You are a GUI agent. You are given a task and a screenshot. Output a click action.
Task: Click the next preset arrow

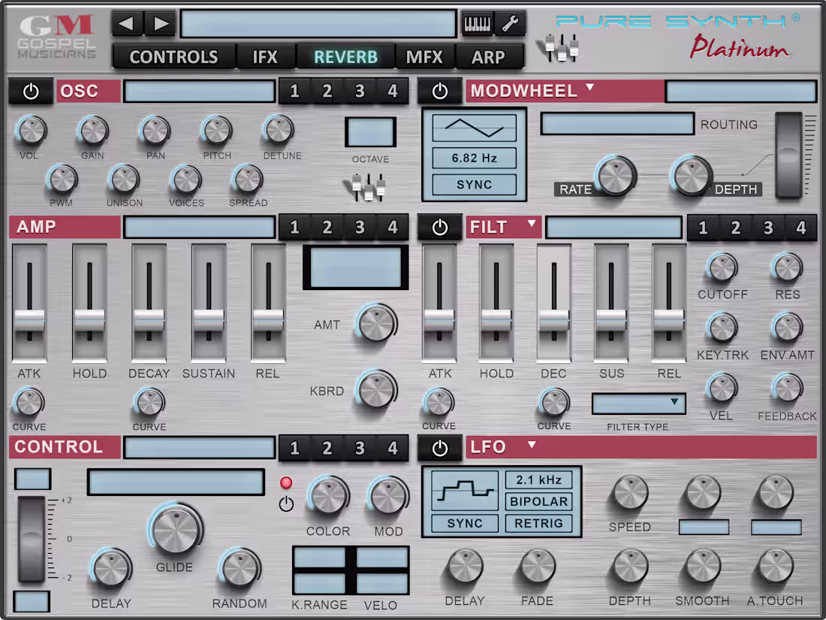click(x=159, y=22)
